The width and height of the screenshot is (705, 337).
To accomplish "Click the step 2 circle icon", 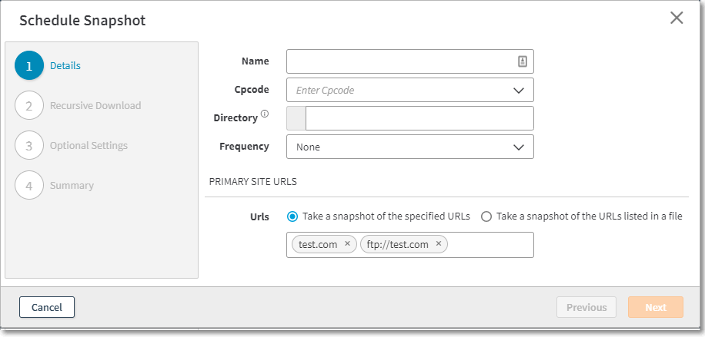I will coord(29,106).
